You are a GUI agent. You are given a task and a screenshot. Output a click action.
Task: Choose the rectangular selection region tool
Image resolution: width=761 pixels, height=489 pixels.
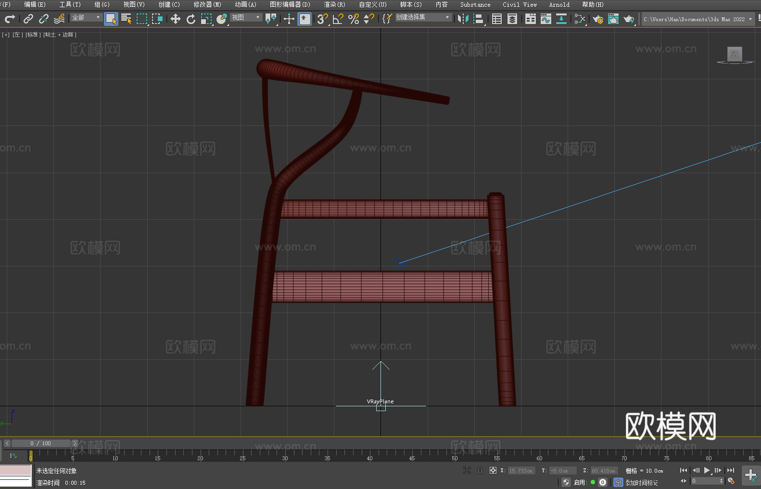142,19
